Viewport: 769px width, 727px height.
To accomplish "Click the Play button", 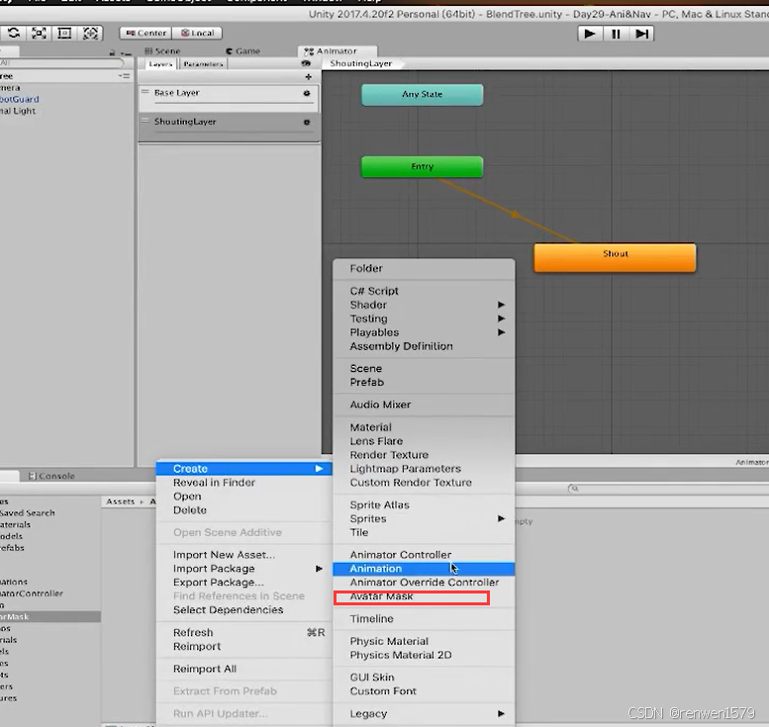I will tap(590, 34).
